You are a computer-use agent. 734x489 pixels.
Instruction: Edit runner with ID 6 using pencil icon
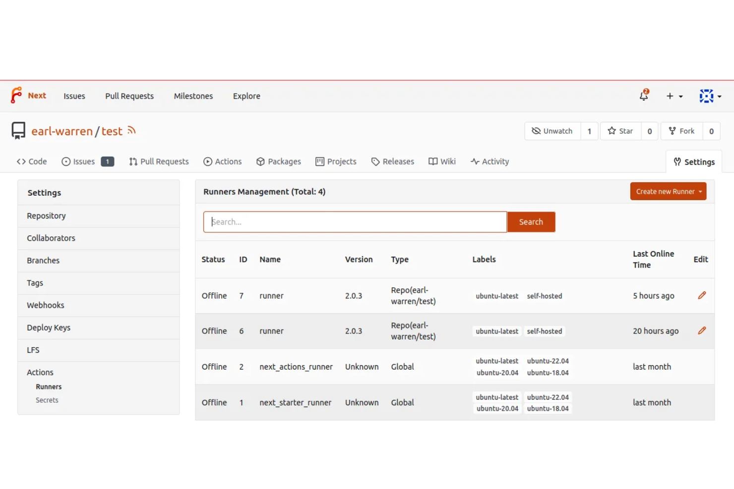(702, 330)
